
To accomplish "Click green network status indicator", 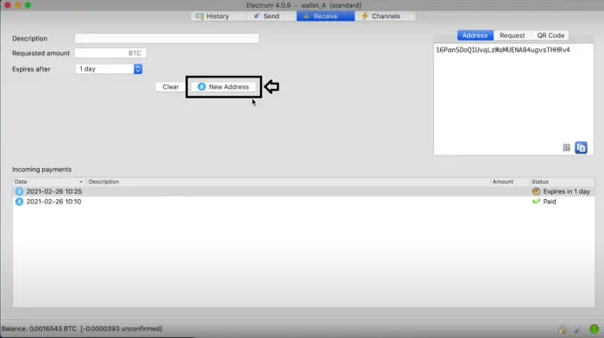I will [594, 329].
